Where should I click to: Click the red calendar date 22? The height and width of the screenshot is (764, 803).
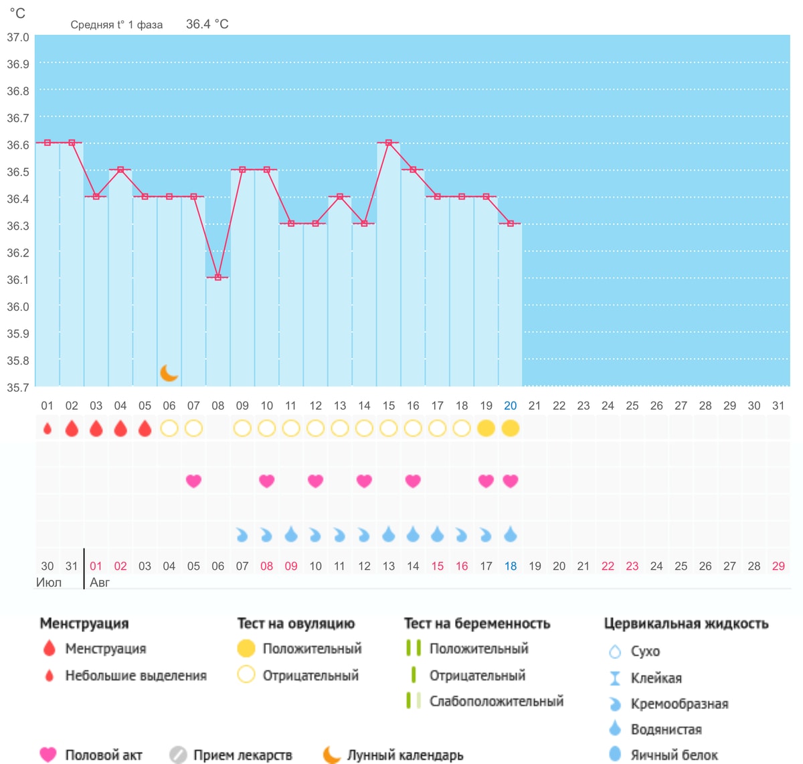(x=608, y=566)
